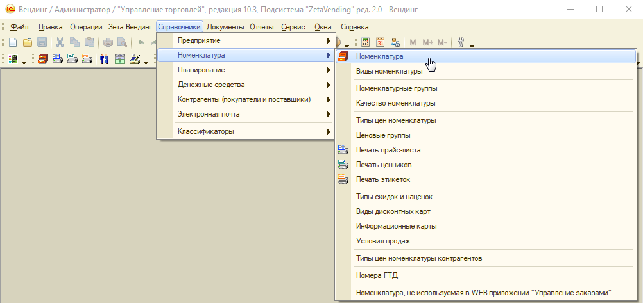Select Ценовые группы menu item
This screenshot has width=643, height=303.
coord(486,135)
